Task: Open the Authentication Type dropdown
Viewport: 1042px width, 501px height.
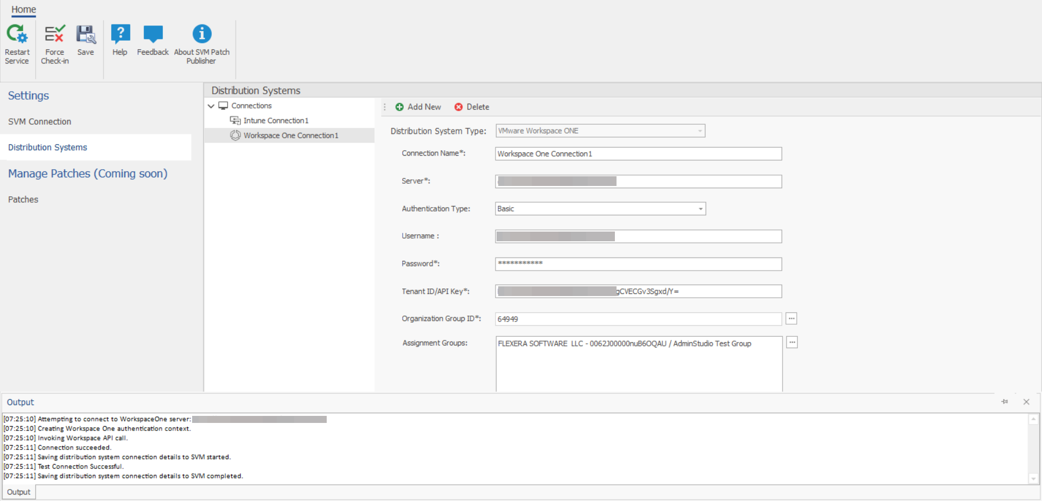Action: (600, 209)
